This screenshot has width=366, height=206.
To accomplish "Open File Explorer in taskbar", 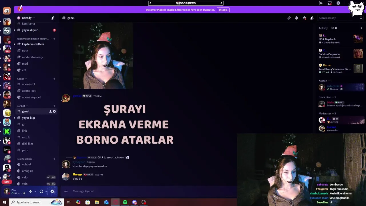I will [x=97, y=202].
